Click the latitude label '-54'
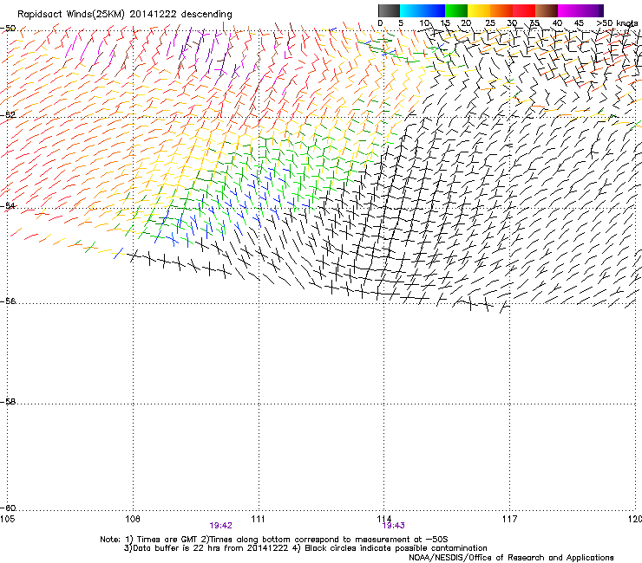Screen dimensions: 642x563 (8, 205)
